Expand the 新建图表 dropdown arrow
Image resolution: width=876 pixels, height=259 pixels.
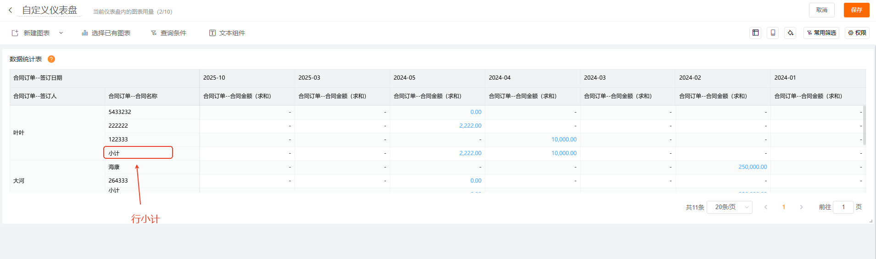(x=61, y=33)
